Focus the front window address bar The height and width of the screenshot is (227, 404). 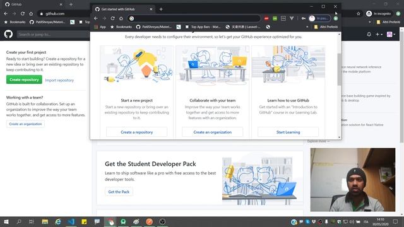point(194,18)
